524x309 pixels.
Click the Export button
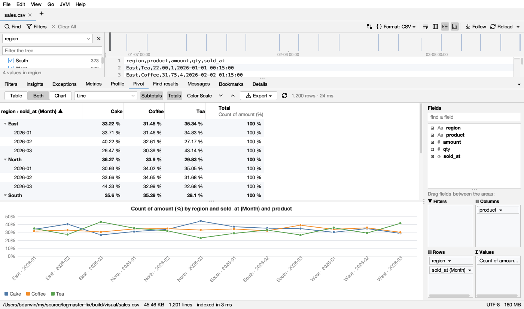[259, 96]
